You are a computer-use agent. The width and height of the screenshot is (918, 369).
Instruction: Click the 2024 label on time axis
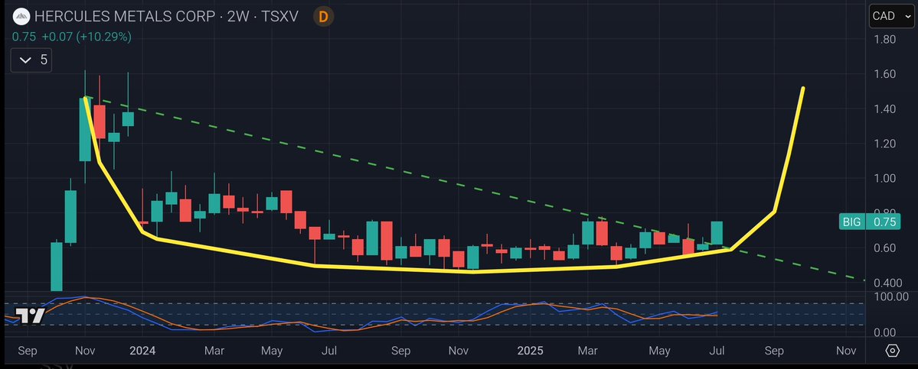(x=142, y=351)
